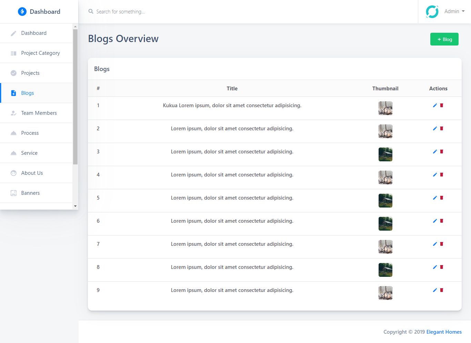Viewport: 471px width, 343px height.
Task: Click the delete trash icon for blog 9
Action: point(442,290)
